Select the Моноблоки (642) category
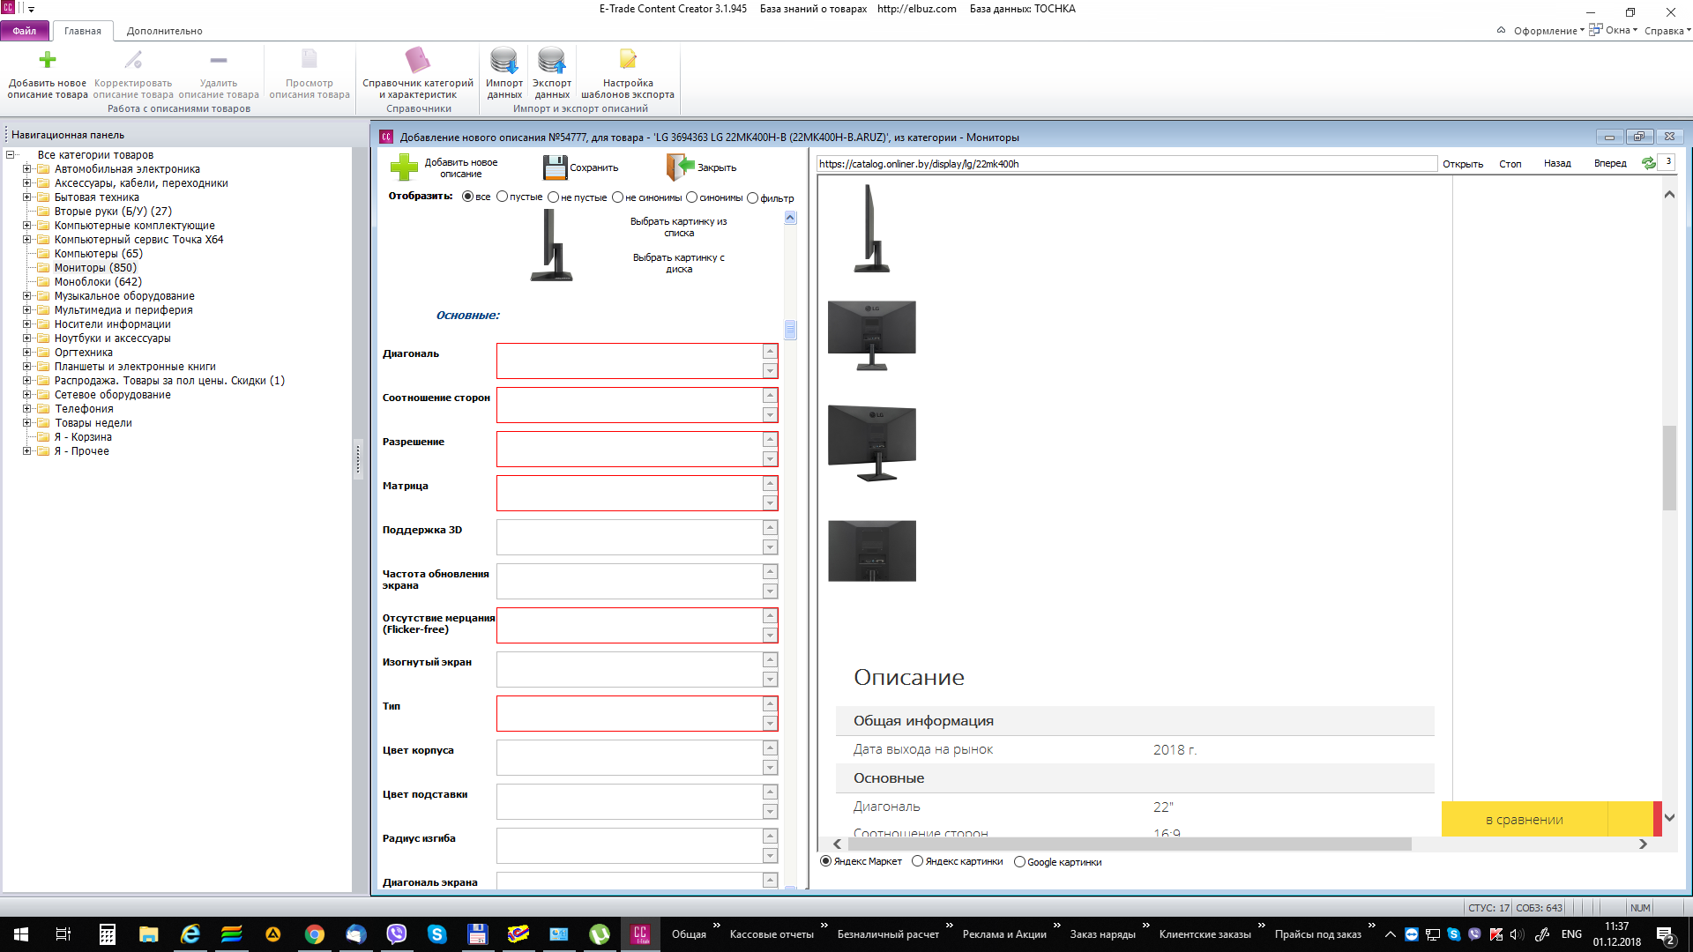This screenshot has width=1693, height=952. pyautogui.click(x=98, y=282)
